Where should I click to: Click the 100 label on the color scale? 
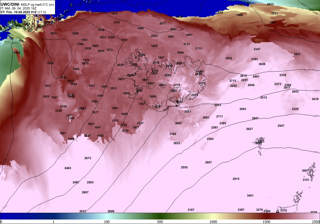pyautogui.click(x=107, y=222)
